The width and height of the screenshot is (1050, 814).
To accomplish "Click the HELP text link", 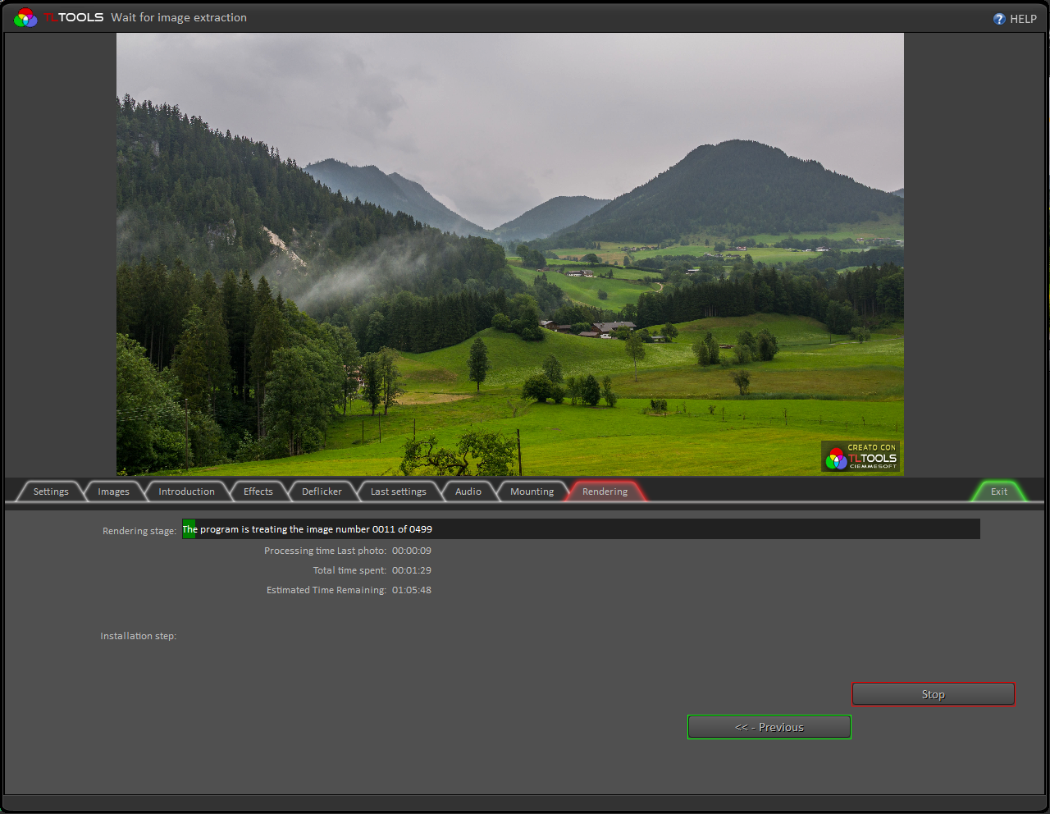I will [x=1023, y=19].
